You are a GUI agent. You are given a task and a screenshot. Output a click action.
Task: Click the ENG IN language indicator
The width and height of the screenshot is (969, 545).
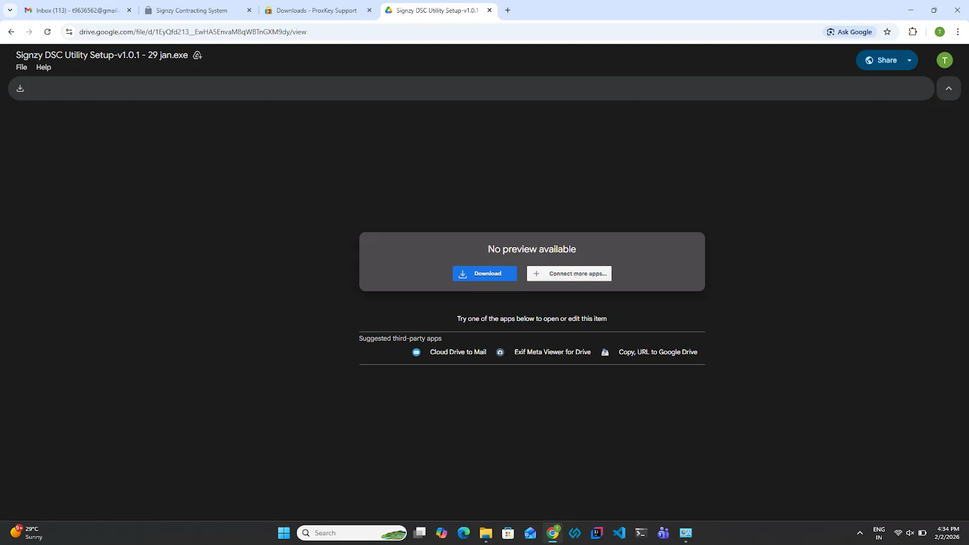879,533
